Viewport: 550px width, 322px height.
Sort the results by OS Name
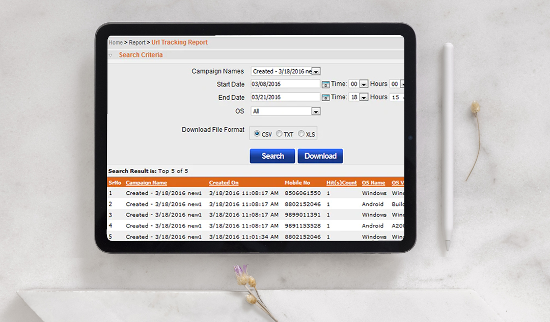pyautogui.click(x=373, y=182)
